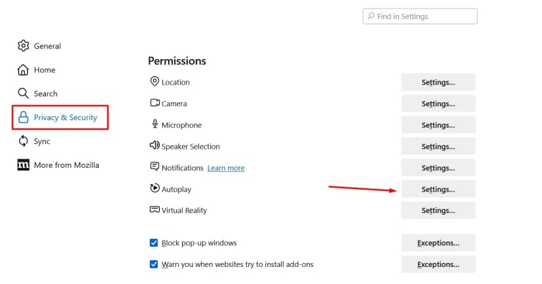
Task: Open Autoplay Settings button
Action: point(438,189)
